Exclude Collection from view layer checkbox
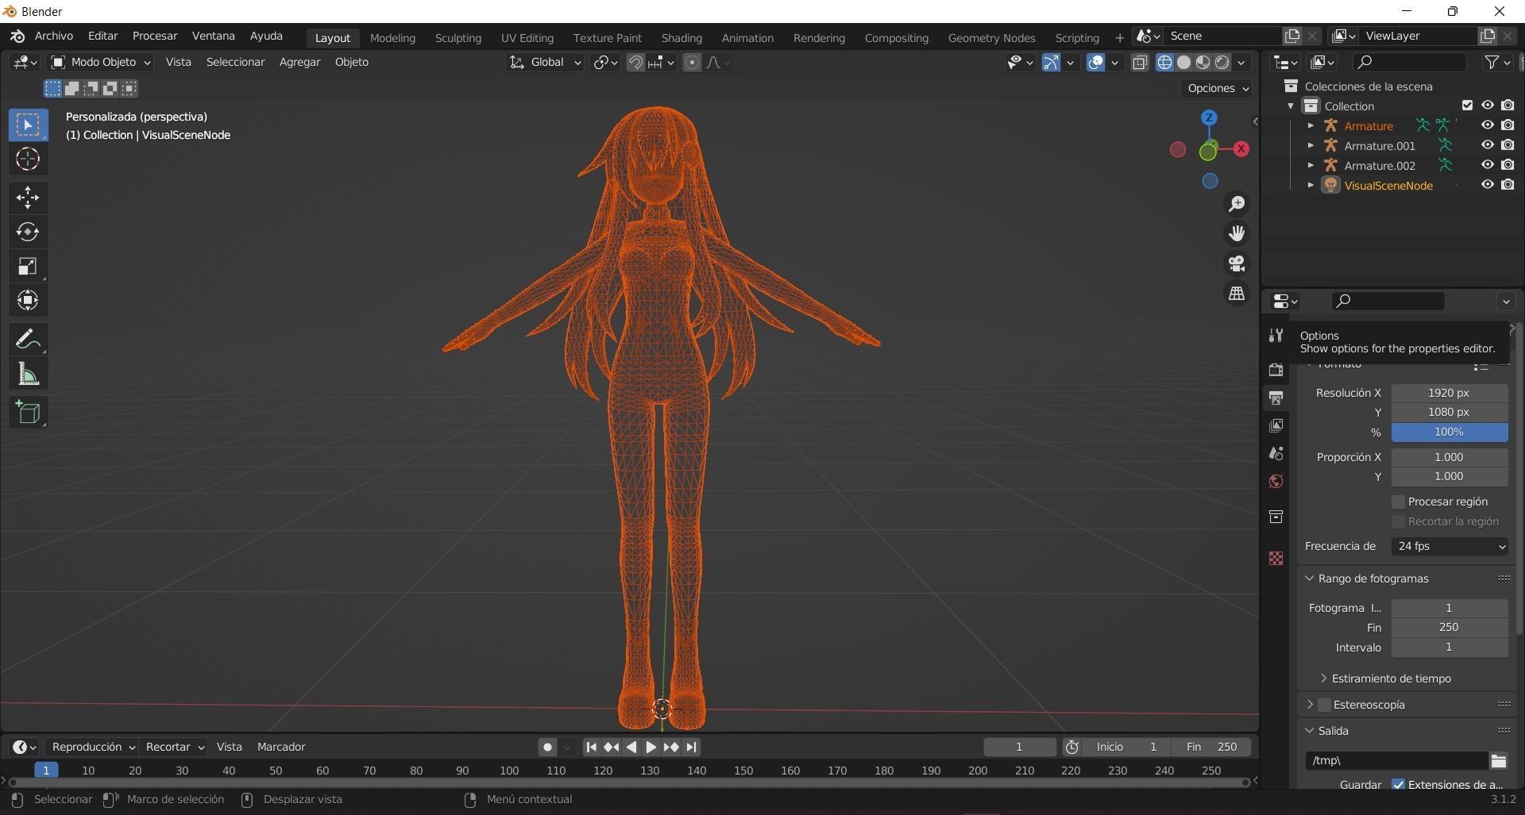 click(1467, 106)
